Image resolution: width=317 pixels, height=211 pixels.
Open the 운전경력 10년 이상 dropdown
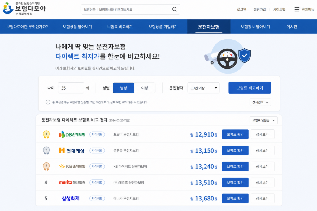(204, 88)
